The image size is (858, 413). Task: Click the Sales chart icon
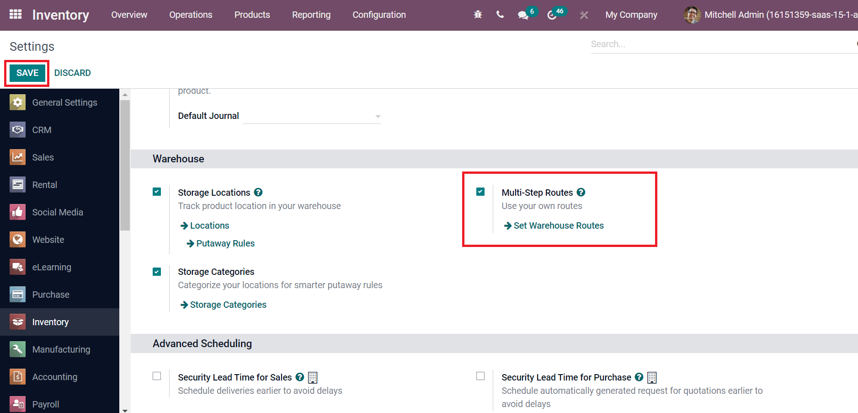[x=17, y=157]
